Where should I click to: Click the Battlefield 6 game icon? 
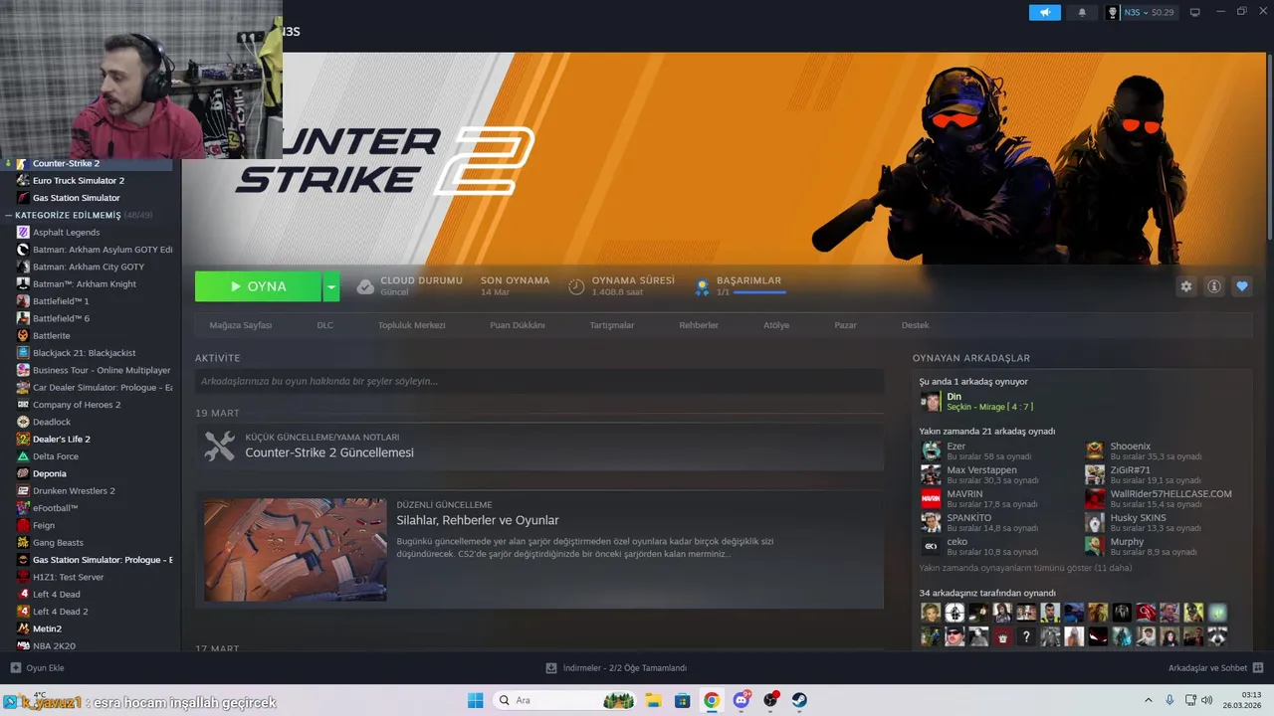click(23, 318)
